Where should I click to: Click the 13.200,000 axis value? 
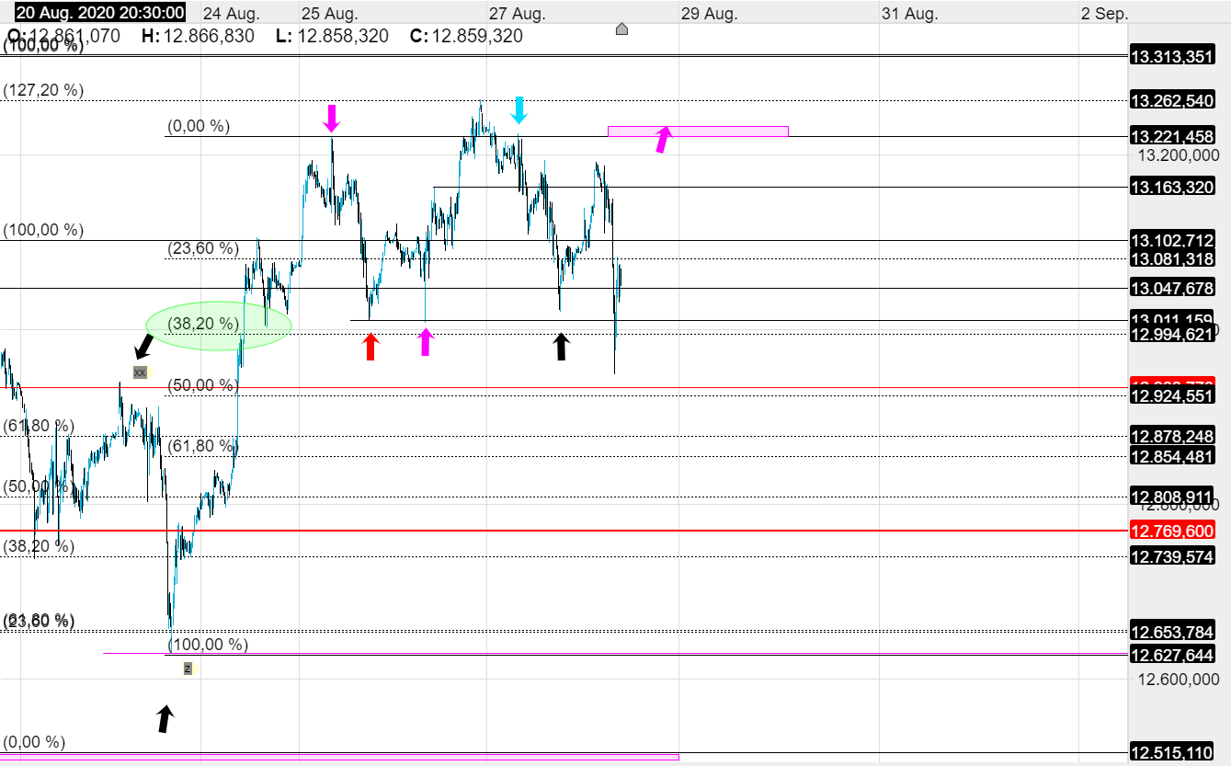pos(1180,155)
